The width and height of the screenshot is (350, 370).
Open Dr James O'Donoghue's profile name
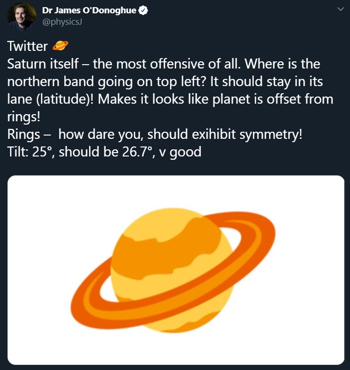click(90, 11)
